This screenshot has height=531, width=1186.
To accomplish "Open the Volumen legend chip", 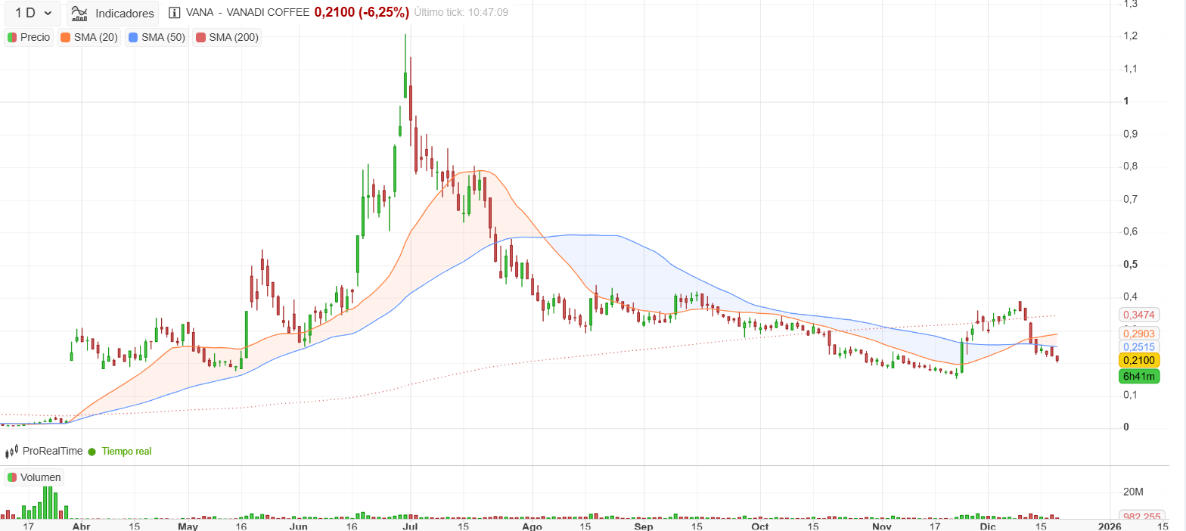I will [34, 477].
